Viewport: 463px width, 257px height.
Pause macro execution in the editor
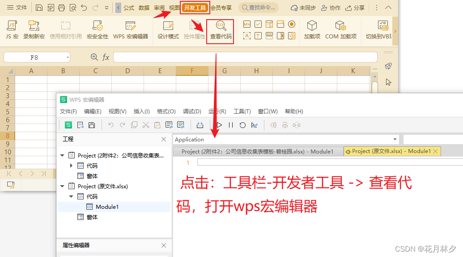coord(230,125)
